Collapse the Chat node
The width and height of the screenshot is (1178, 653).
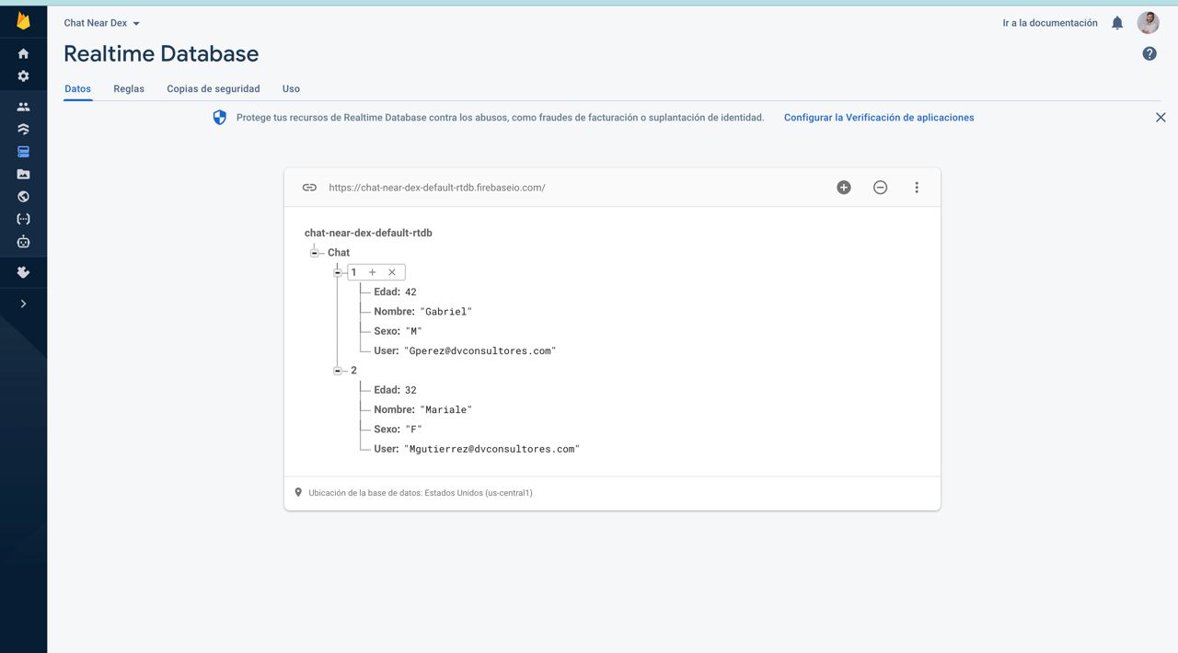(x=315, y=253)
